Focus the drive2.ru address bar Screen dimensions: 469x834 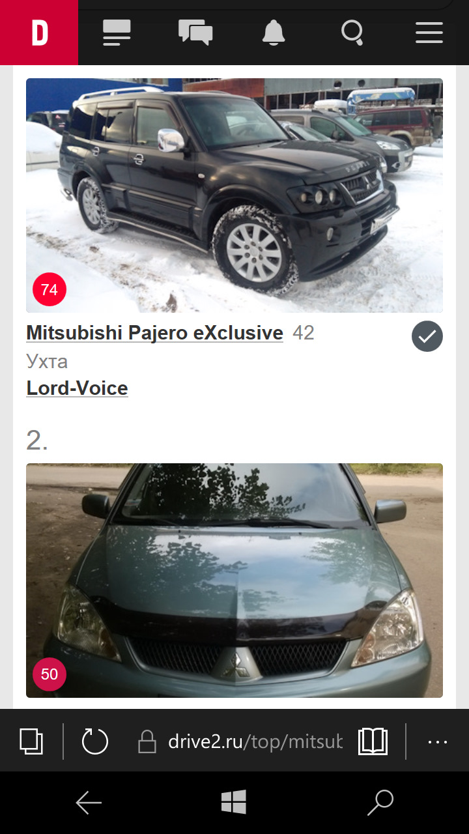241,741
